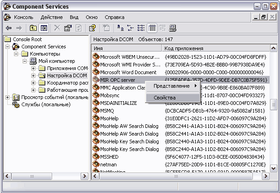
Task: Expand the Приложения COM+ node
Action: pyautogui.click(x=33, y=68)
